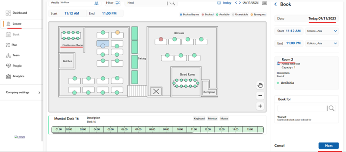
Task: Open the Dashboard icon in the sidebar
Action: (x=8, y=13)
